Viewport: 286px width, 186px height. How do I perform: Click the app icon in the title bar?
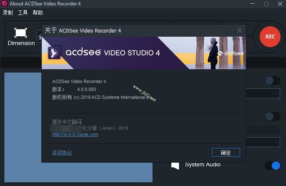coord(4,3)
